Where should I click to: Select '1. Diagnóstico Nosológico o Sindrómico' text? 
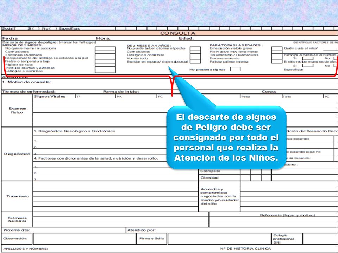(x=75, y=131)
